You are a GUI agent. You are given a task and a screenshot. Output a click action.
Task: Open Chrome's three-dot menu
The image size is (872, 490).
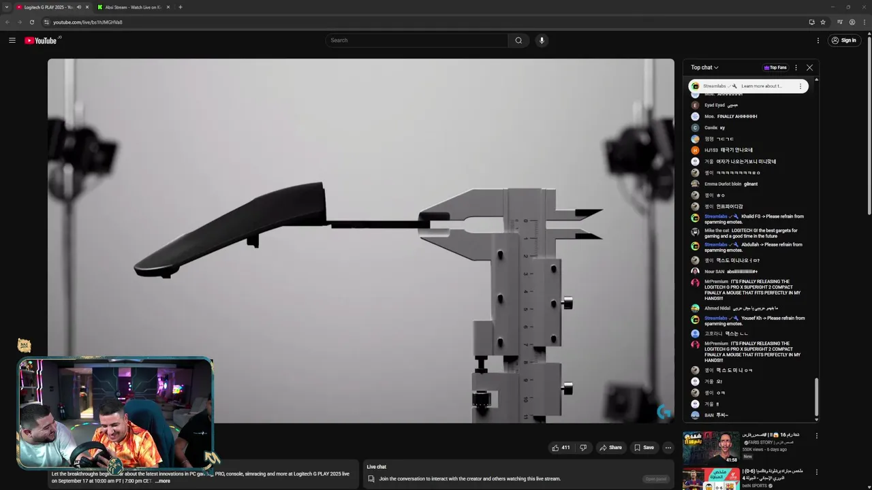point(865,22)
